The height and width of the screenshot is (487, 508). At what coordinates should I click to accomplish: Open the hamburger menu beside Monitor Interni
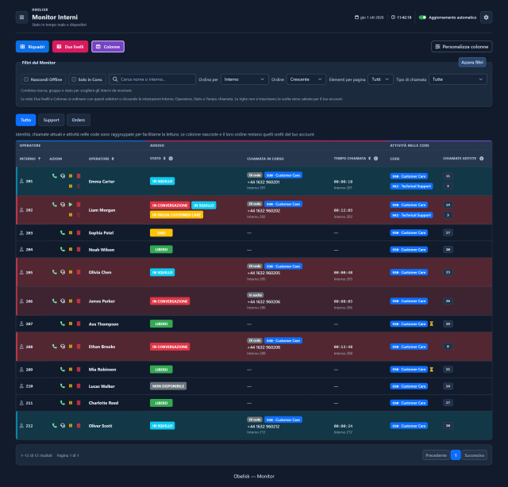click(21, 17)
